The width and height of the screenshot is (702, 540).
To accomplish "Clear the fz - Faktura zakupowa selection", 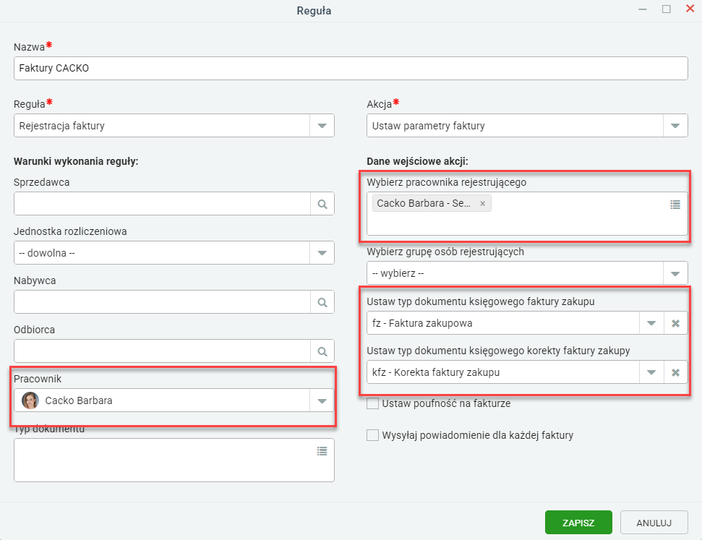I will pos(675,323).
